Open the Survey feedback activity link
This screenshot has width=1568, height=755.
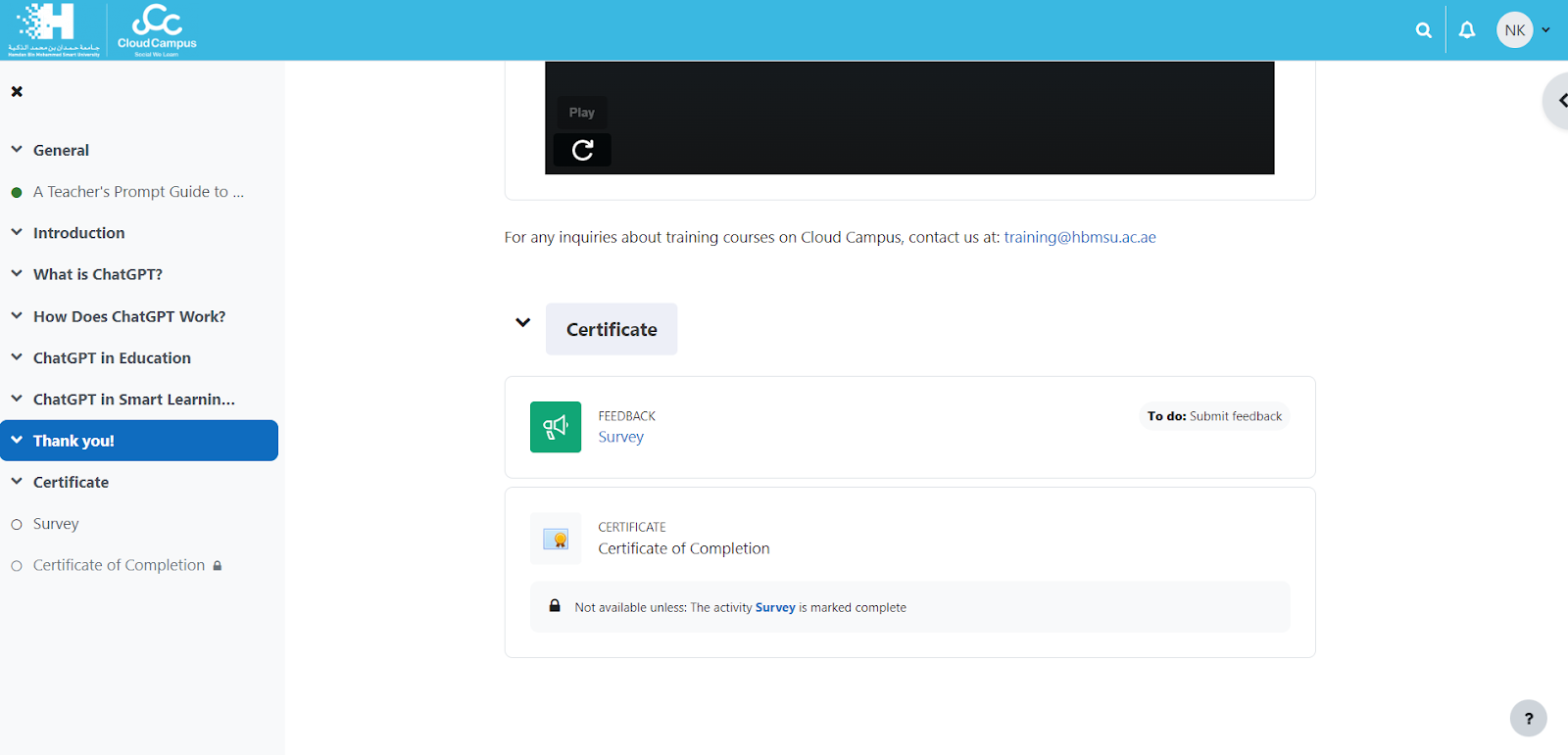pos(620,437)
